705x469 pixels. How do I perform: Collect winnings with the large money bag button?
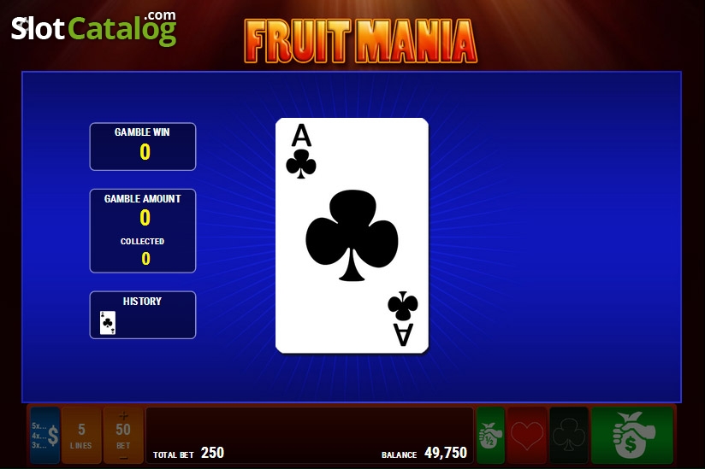[631, 435]
